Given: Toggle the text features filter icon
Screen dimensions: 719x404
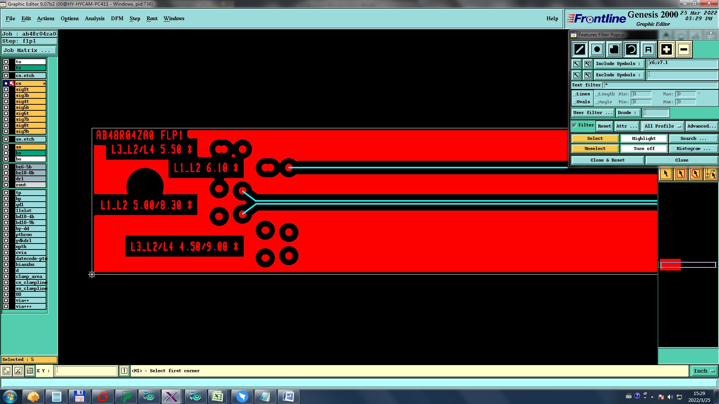Looking at the screenshot, I should (649, 49).
